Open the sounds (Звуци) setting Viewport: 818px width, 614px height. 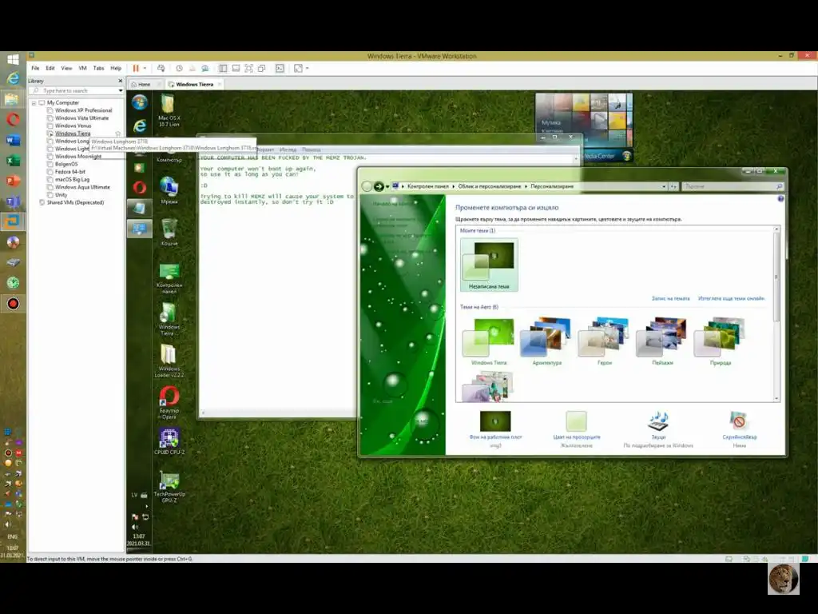[658, 429]
